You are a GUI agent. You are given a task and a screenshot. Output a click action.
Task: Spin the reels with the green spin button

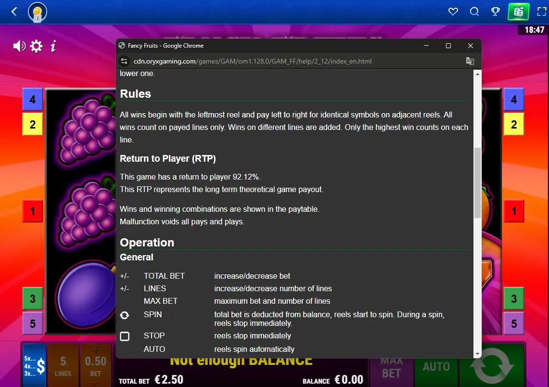[x=492, y=366]
